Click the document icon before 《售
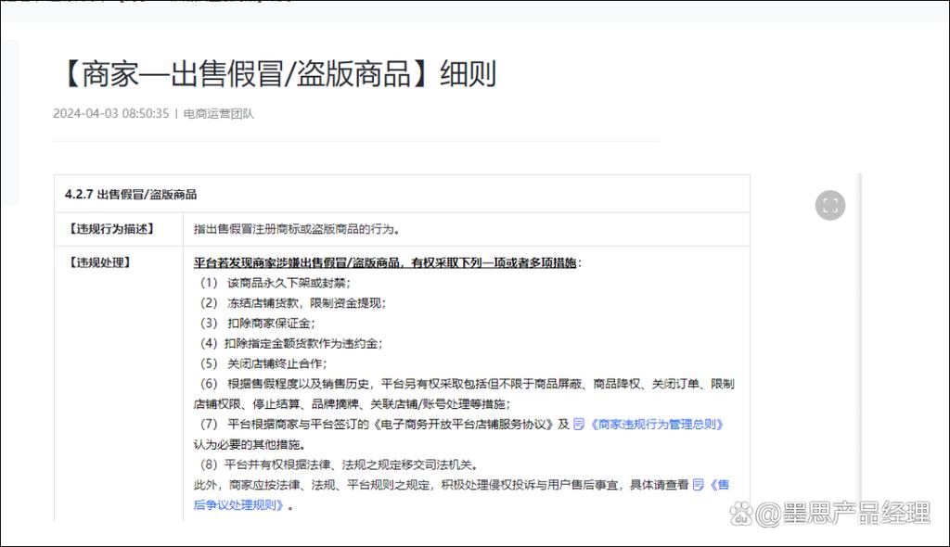Image resolution: width=950 pixels, height=547 pixels. coord(698,485)
